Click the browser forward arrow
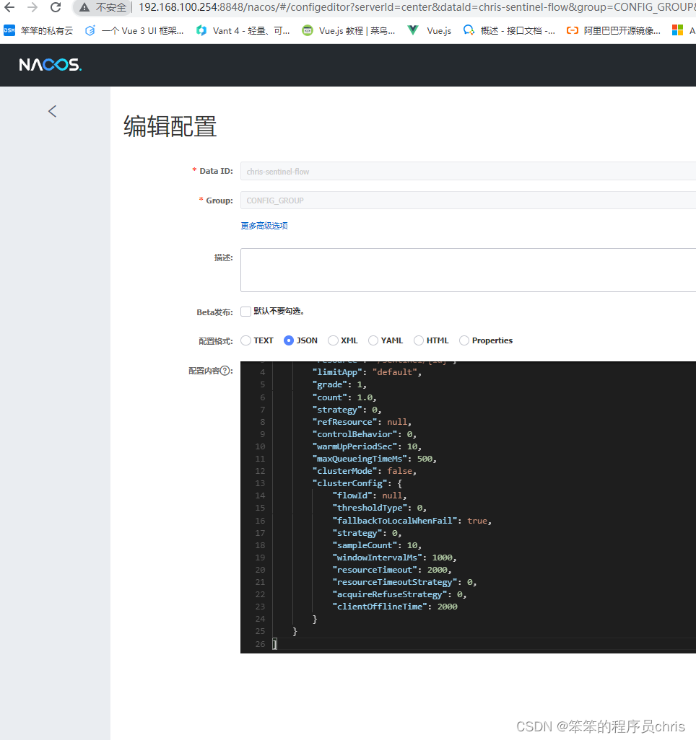 [x=32, y=7]
